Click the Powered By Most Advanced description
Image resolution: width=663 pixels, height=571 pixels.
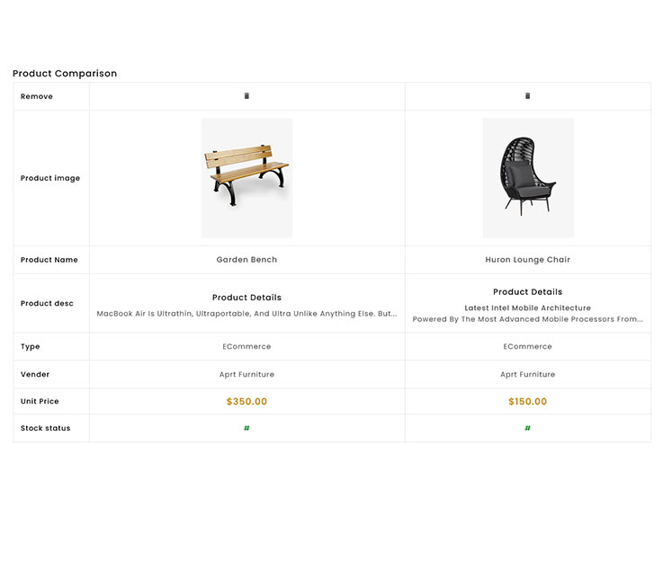[528, 319]
